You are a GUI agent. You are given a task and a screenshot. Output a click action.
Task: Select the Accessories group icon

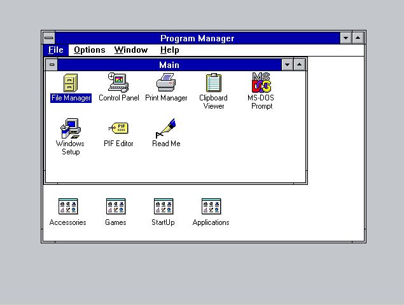click(68, 207)
